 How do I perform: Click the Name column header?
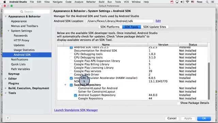[106, 45]
